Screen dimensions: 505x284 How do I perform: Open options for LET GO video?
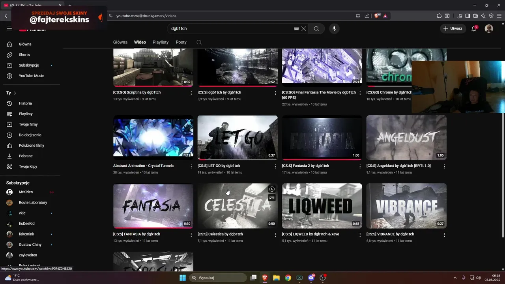click(x=276, y=166)
